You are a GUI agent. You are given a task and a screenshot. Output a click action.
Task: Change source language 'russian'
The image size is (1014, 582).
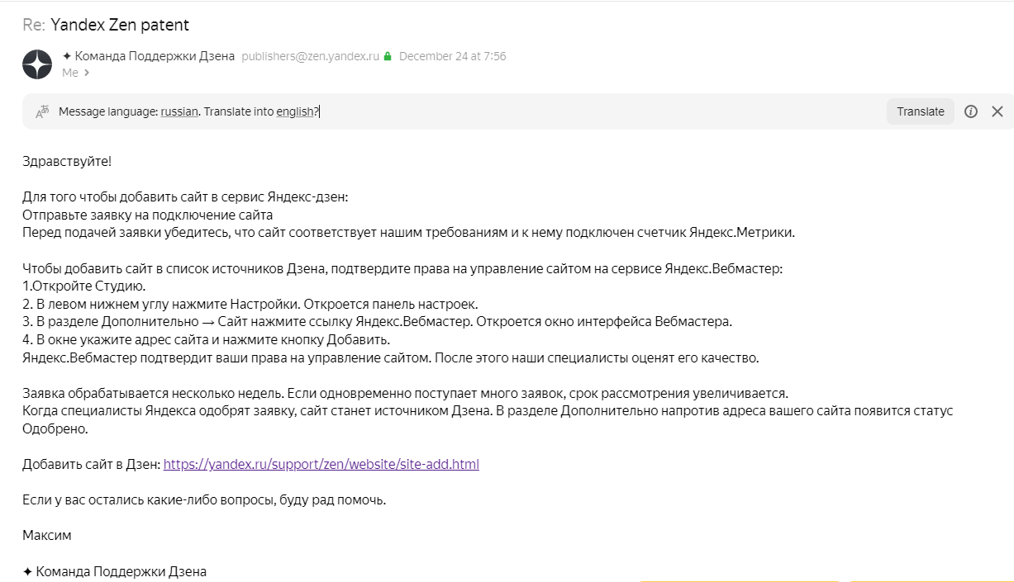[x=179, y=111]
